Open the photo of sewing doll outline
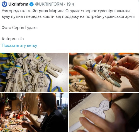This screenshot has width=139, height=132. [104, 112]
